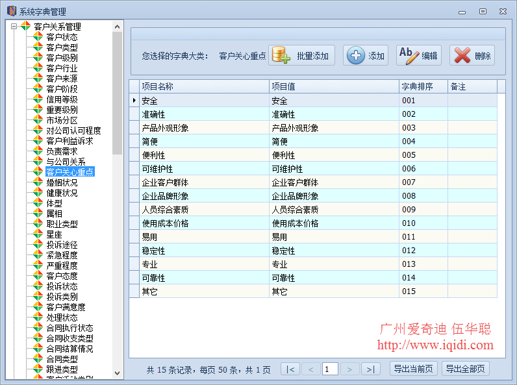Sort by 项目值 column header
The image size is (517, 385).
334,86
